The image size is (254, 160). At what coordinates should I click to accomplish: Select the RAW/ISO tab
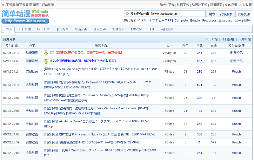coord(137,29)
